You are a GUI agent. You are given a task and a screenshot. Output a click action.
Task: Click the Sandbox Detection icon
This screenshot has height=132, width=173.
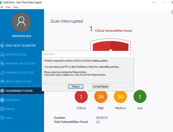click(2, 72)
